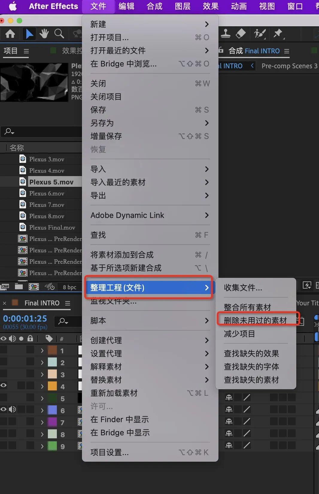Show layer 1 via its video switch
Image resolution: width=319 pixels, height=494 pixels.
(x=3, y=349)
